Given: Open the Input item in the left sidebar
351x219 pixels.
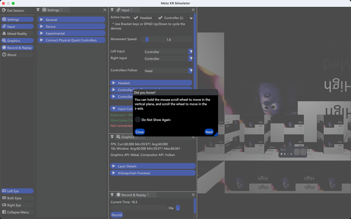Looking at the screenshot, I should point(17,26).
